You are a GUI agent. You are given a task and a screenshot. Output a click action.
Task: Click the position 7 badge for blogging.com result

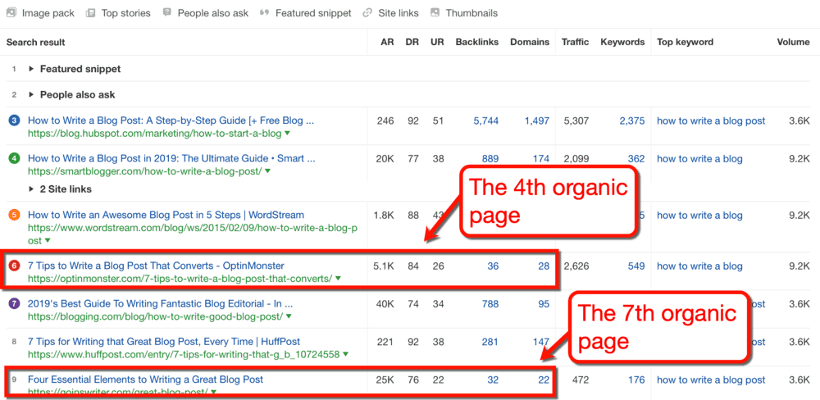(x=14, y=304)
